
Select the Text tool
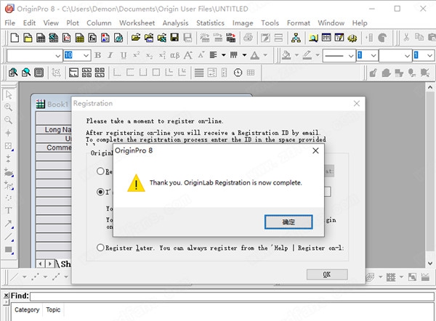pyautogui.click(x=8, y=211)
